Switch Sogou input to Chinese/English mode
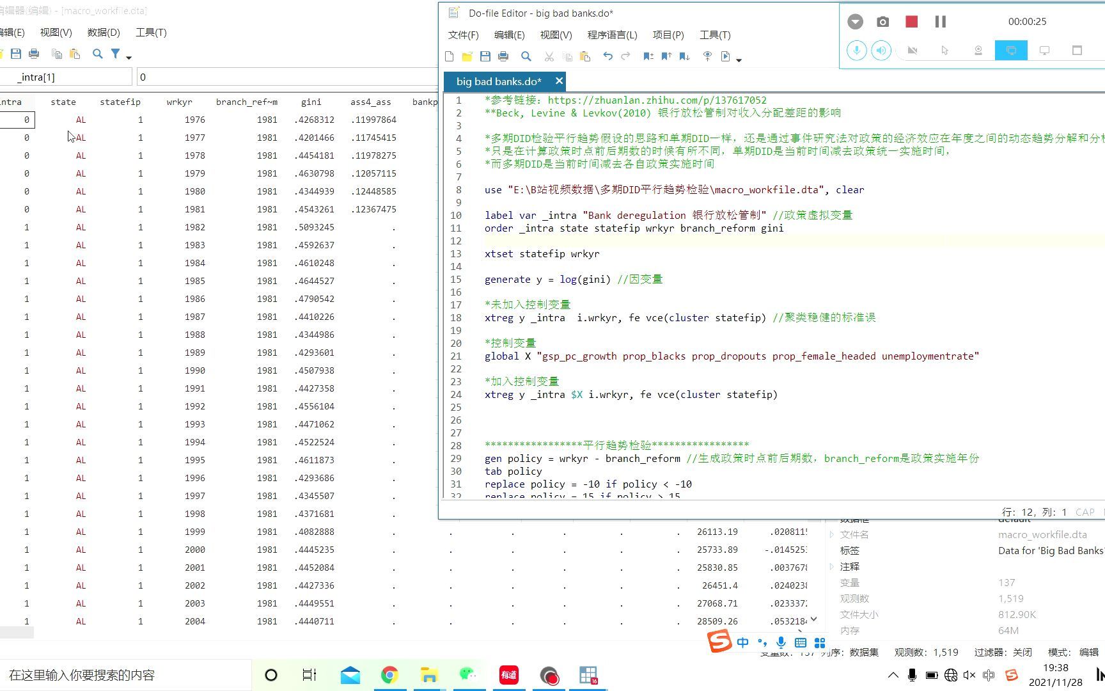This screenshot has height=691, width=1105. click(x=742, y=642)
